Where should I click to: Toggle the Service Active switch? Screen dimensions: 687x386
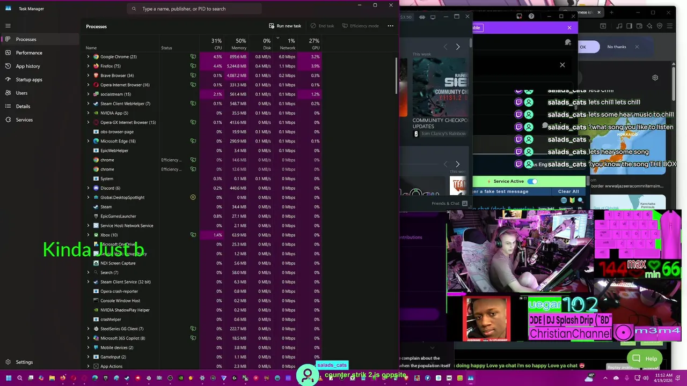coord(532,181)
